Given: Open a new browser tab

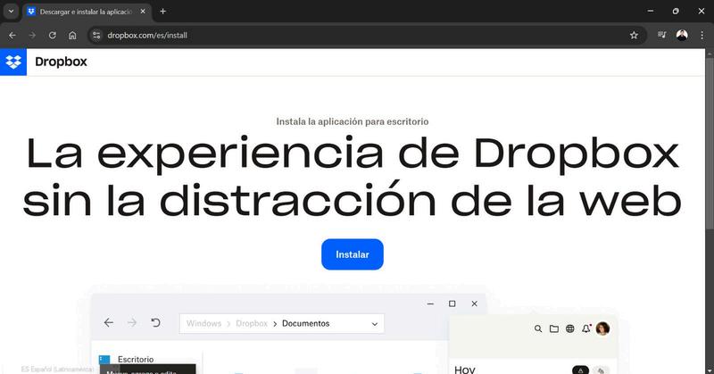Looking at the screenshot, I should point(163,12).
